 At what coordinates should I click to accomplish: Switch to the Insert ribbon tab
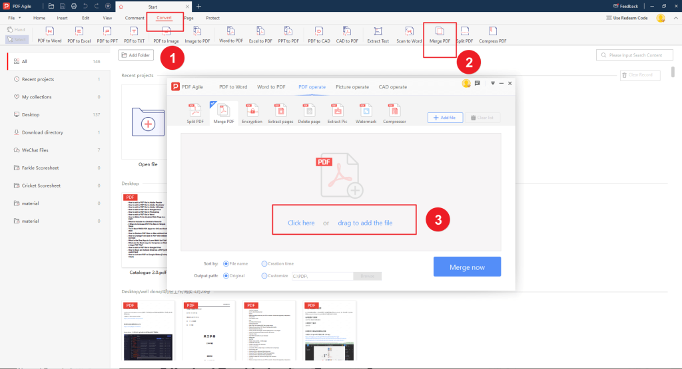click(x=62, y=18)
